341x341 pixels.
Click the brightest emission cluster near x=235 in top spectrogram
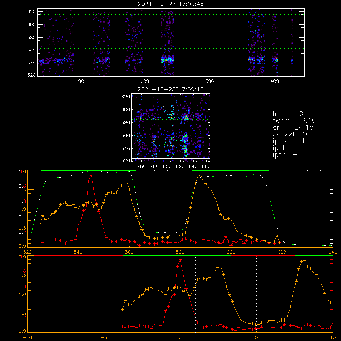(168, 59)
